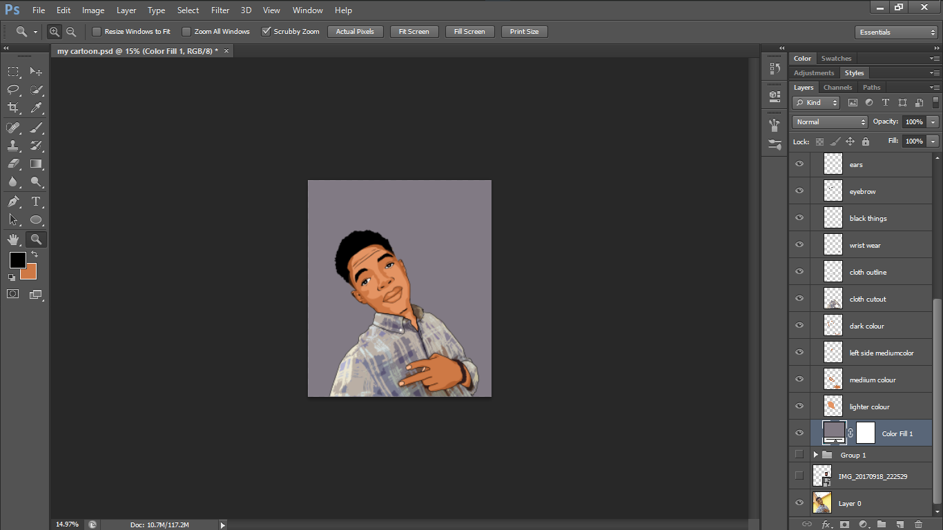Select the Hand tool
This screenshot has width=943, height=530.
pos(13,239)
